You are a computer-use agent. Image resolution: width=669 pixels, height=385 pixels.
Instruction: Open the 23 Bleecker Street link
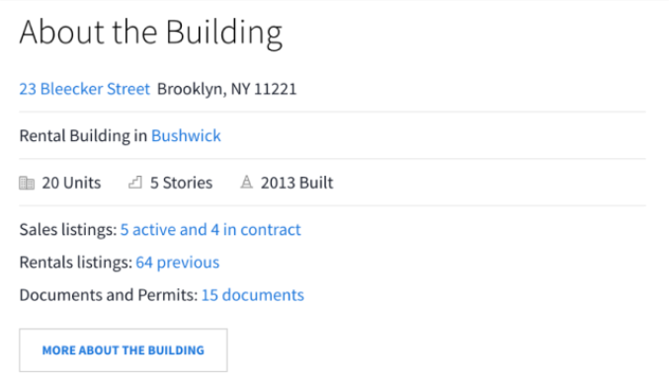pyautogui.click(x=84, y=89)
